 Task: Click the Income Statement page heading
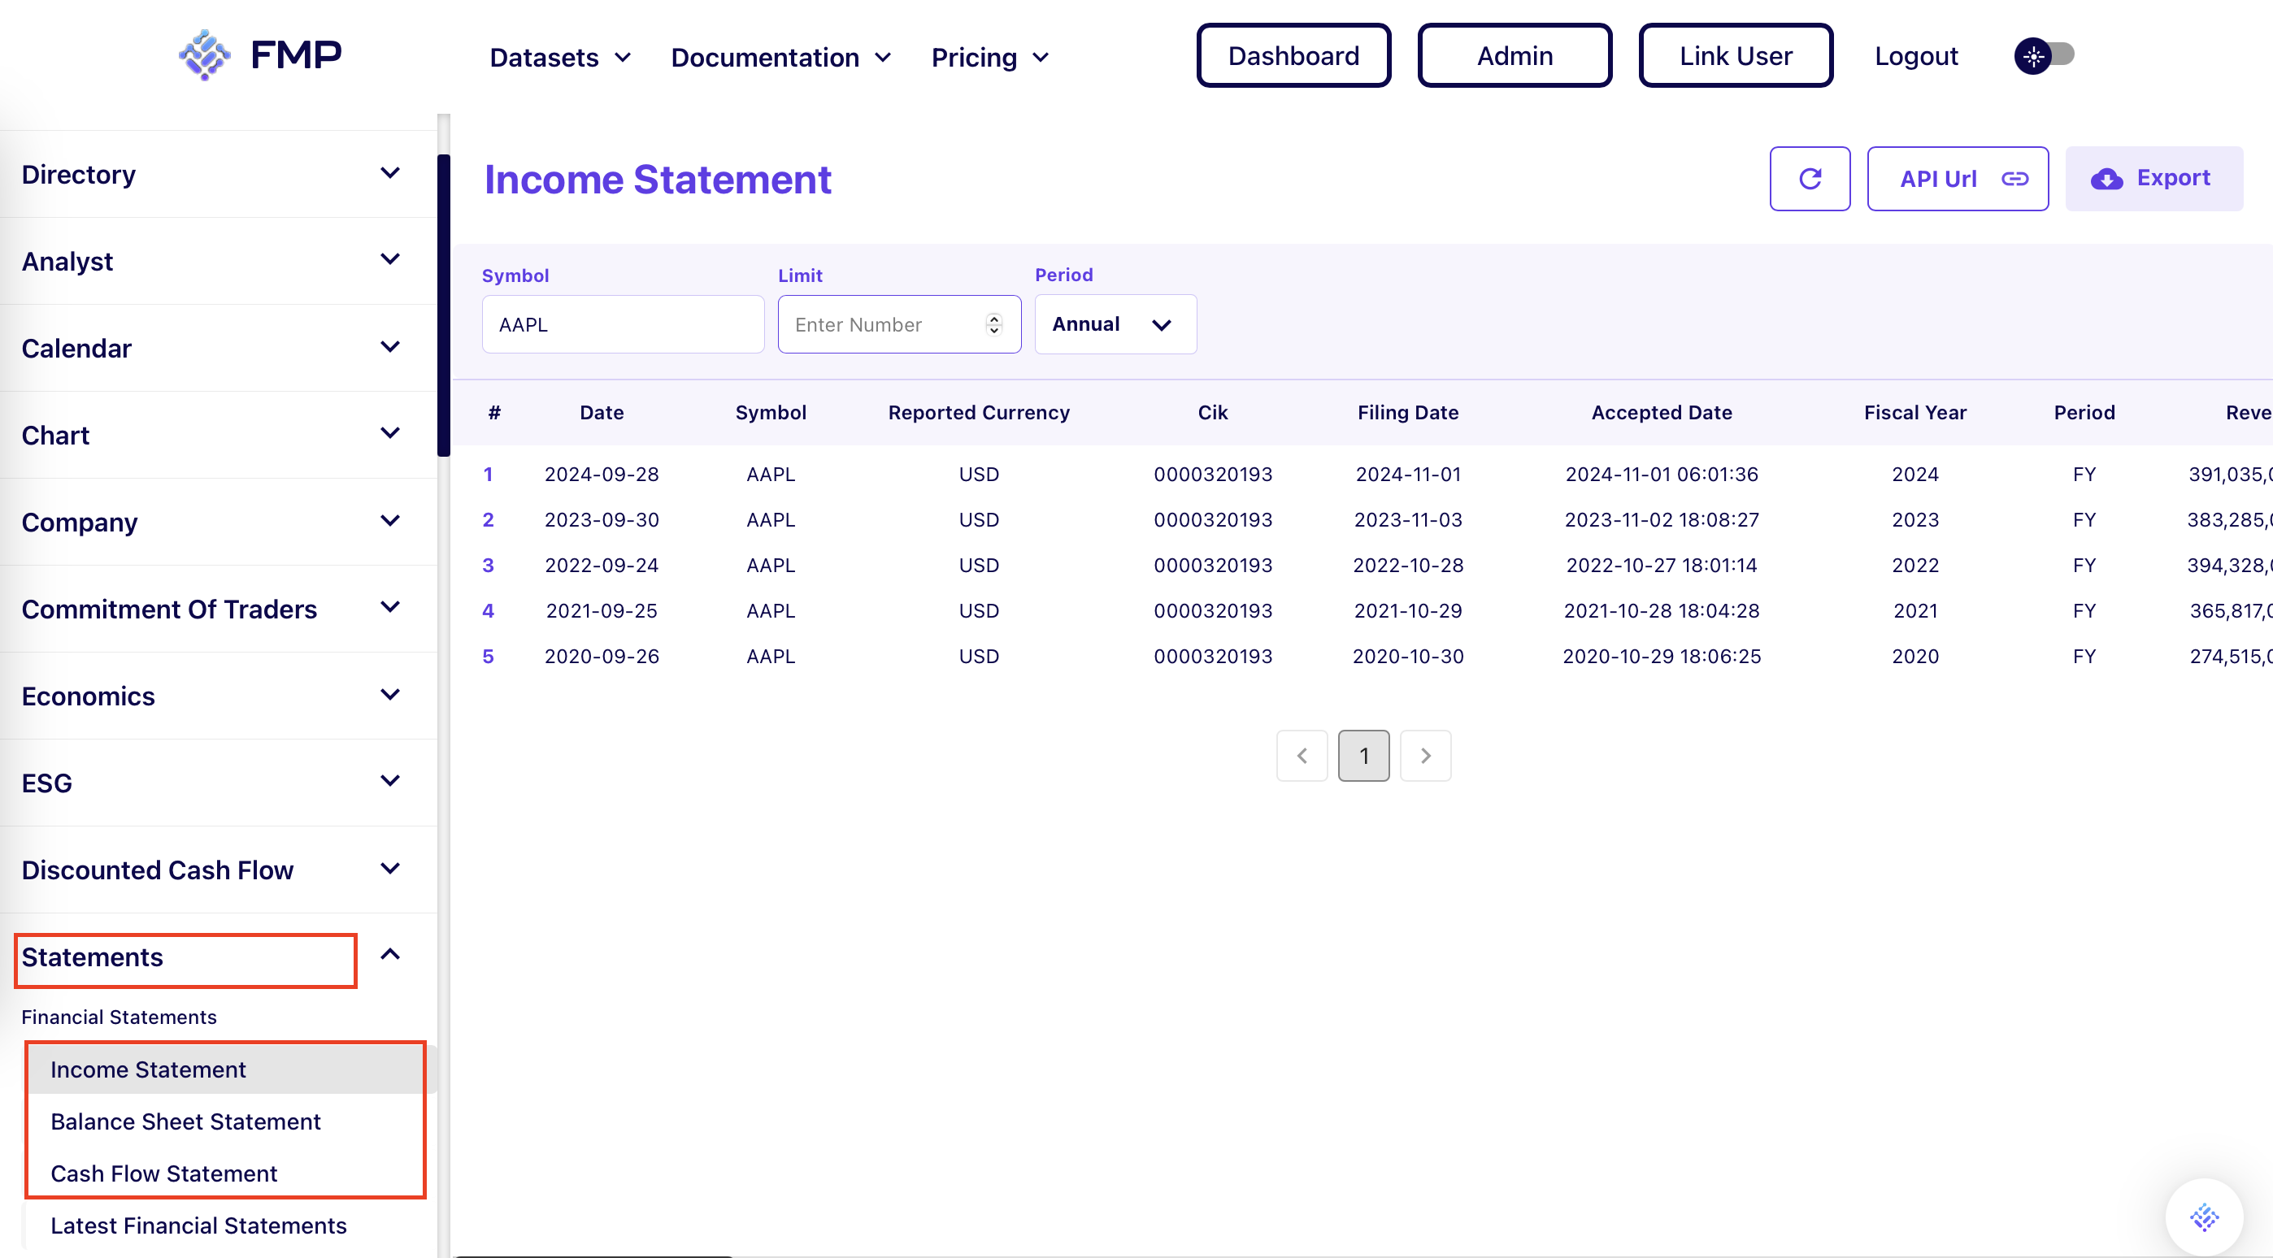[658, 180]
